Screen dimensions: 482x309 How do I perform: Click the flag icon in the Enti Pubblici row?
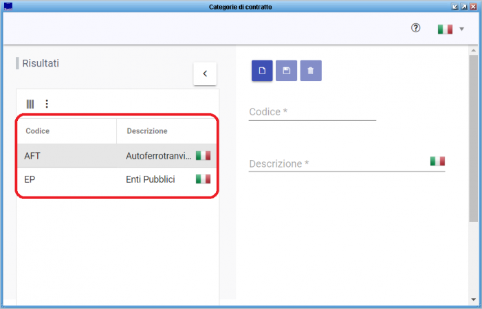coord(204,179)
